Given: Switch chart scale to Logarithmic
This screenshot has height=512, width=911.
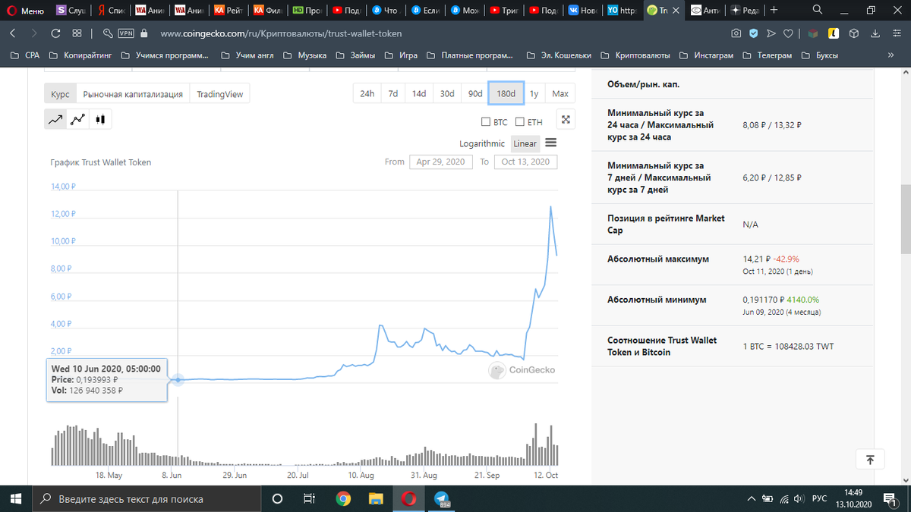Looking at the screenshot, I should pyautogui.click(x=482, y=143).
